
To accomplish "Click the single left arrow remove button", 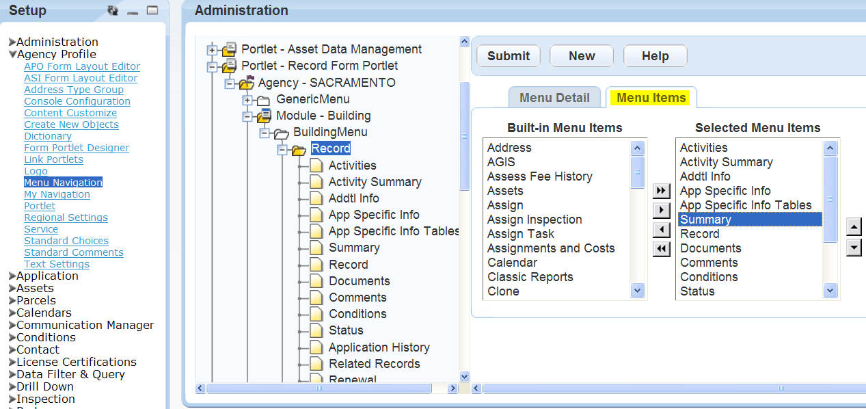I will [x=661, y=230].
